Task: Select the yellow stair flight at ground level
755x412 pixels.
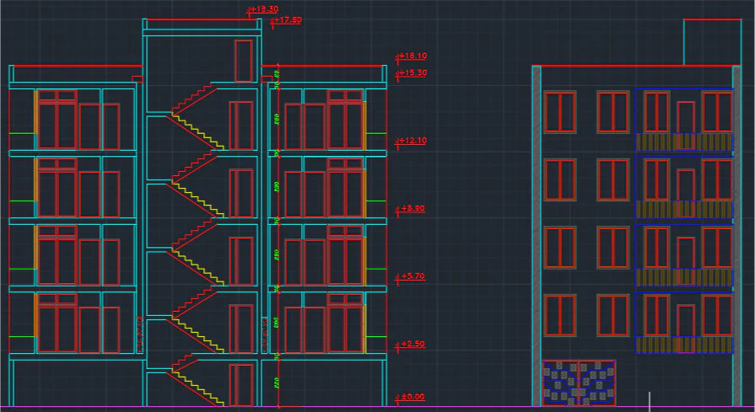Action: pos(203,388)
